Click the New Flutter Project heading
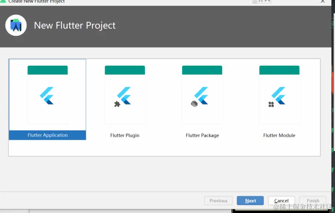Screen dimensions: 335x213 click(75, 25)
